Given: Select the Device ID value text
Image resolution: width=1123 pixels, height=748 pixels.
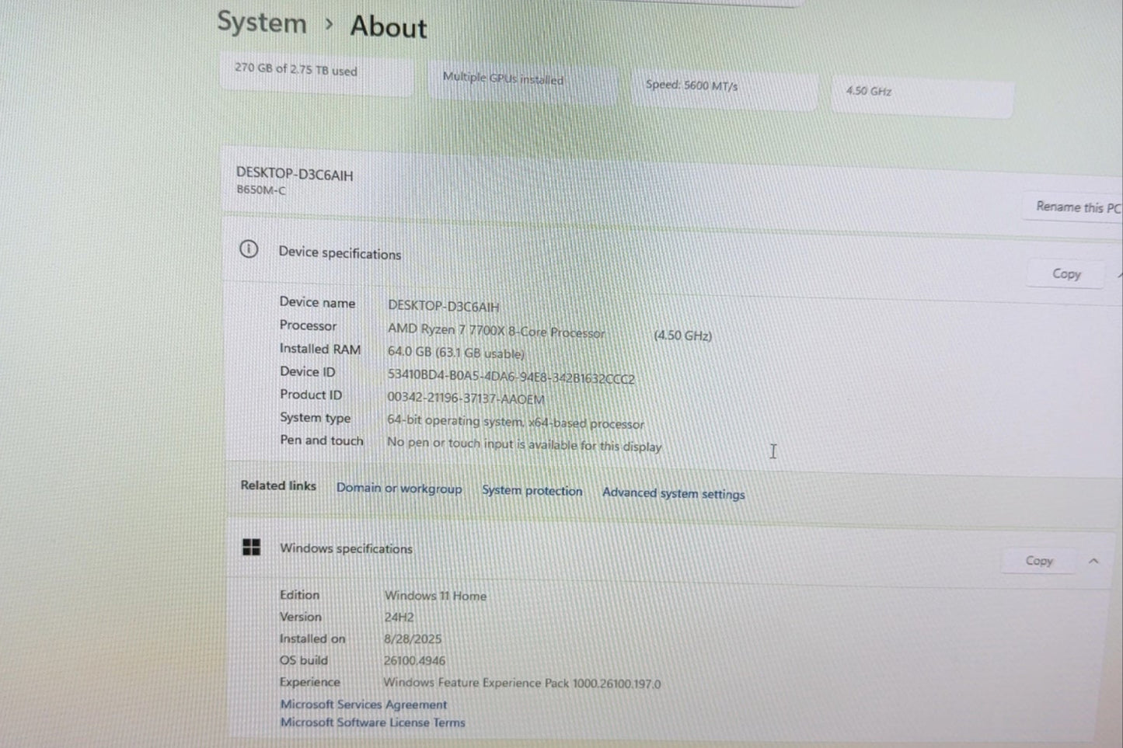Looking at the screenshot, I should [511, 378].
